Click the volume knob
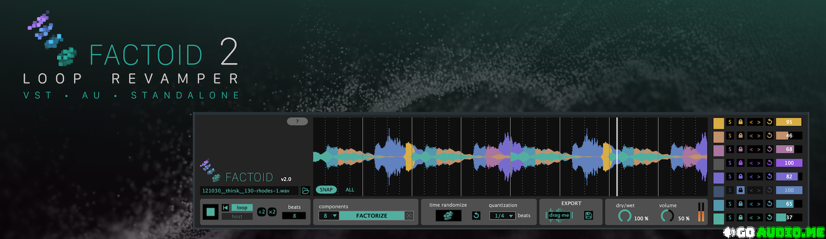 pyautogui.click(x=667, y=216)
